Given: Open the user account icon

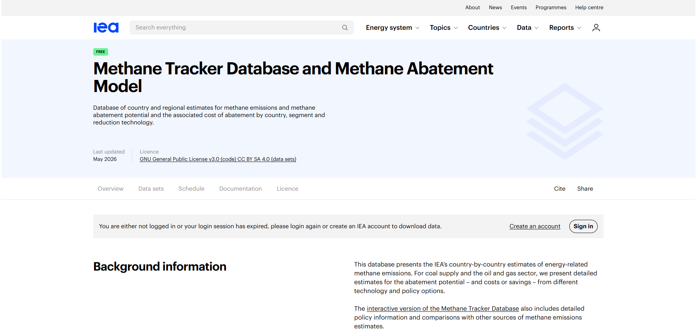Looking at the screenshot, I should click(596, 28).
